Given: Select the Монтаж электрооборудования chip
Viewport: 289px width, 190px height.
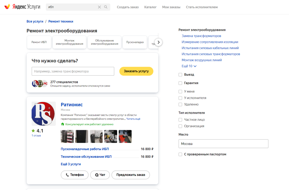Looking at the screenshot, I should [69, 42].
